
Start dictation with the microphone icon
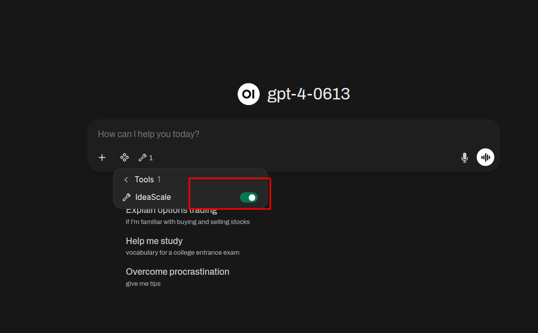[x=465, y=158]
